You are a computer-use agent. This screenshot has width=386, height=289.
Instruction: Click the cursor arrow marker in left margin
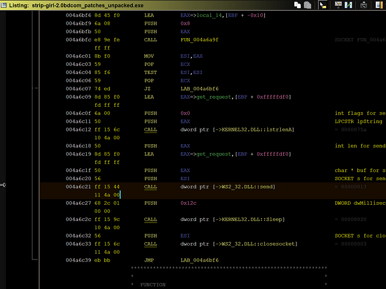pos(3,185)
